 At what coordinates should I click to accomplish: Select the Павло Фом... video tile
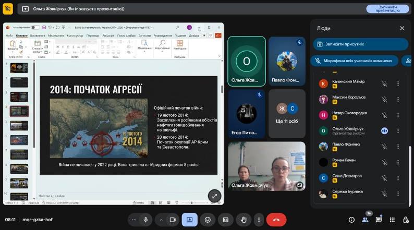click(x=287, y=61)
